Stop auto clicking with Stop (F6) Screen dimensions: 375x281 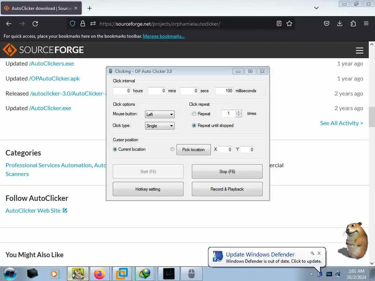point(227,171)
